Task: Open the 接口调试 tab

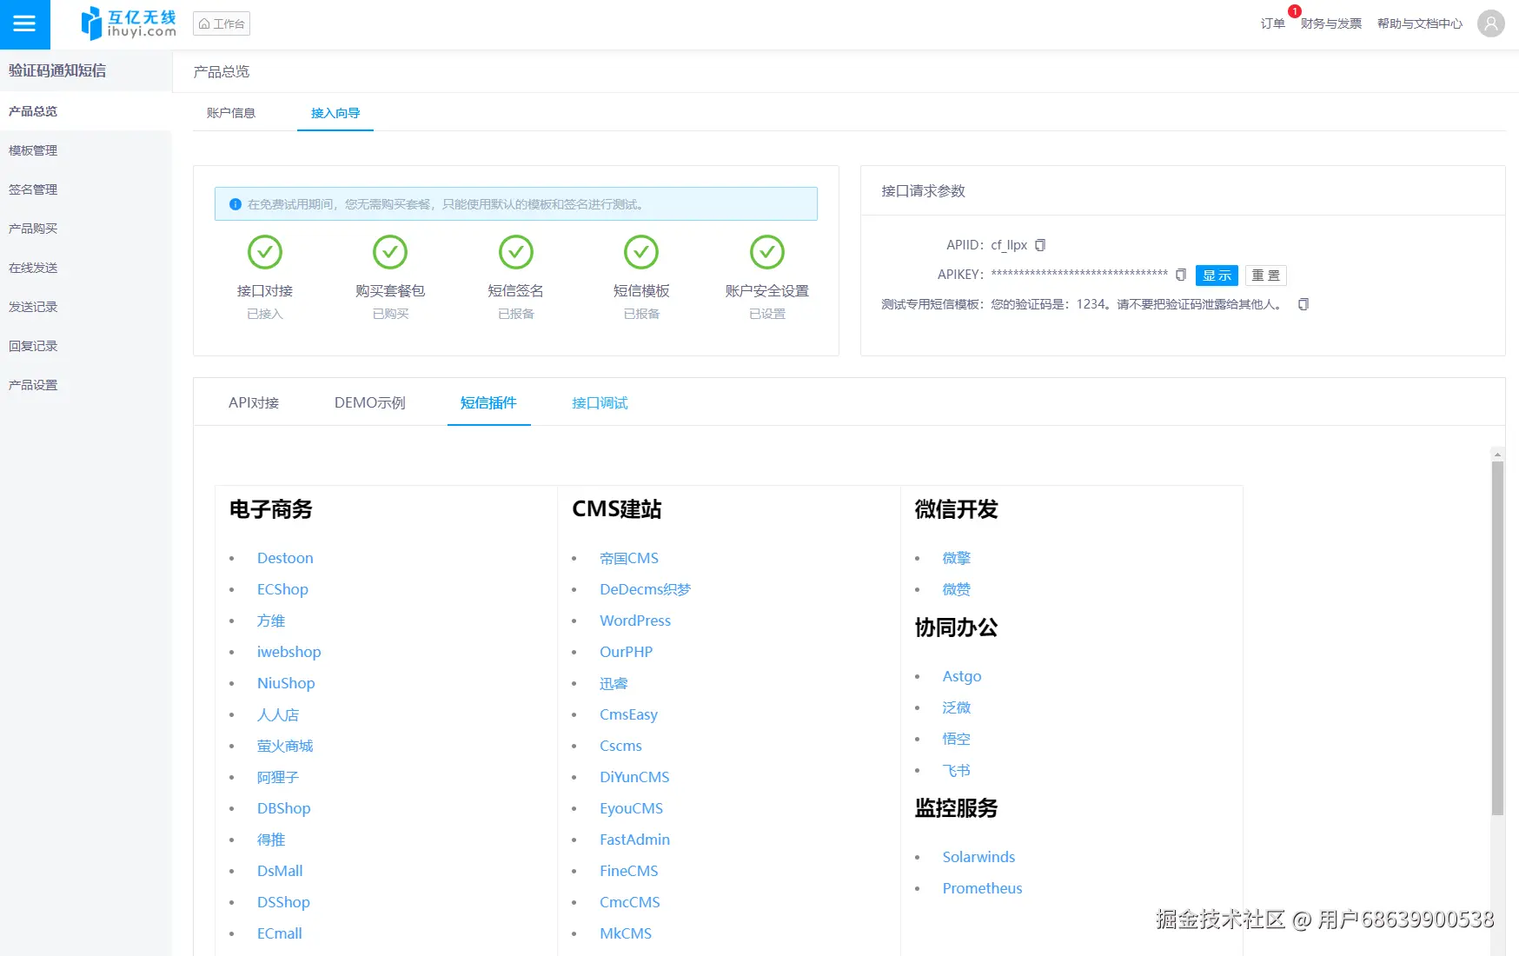Action: 600,402
